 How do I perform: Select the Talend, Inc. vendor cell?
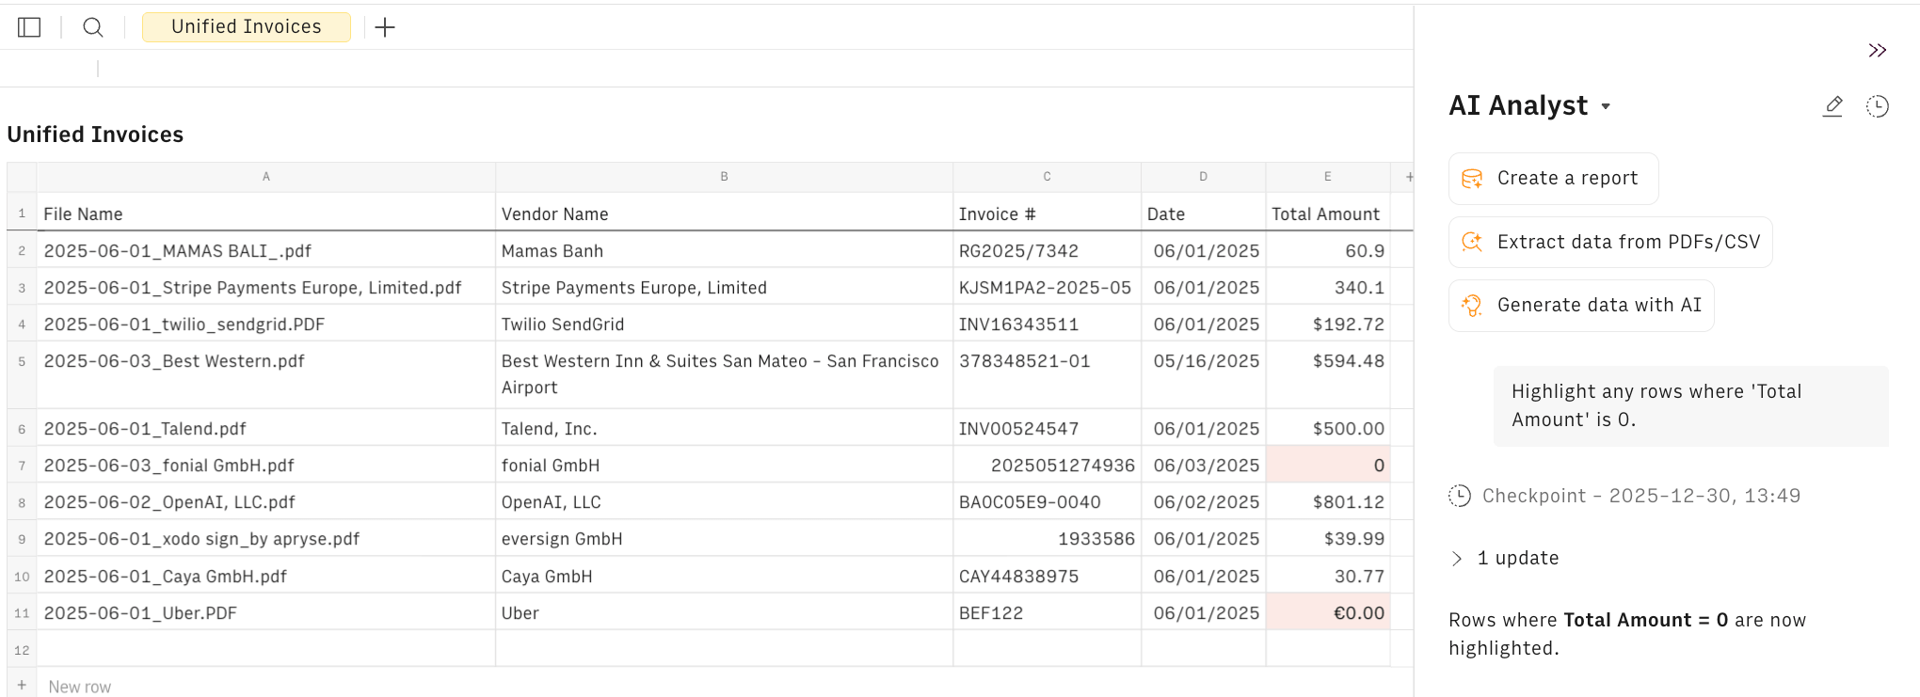pos(724,429)
